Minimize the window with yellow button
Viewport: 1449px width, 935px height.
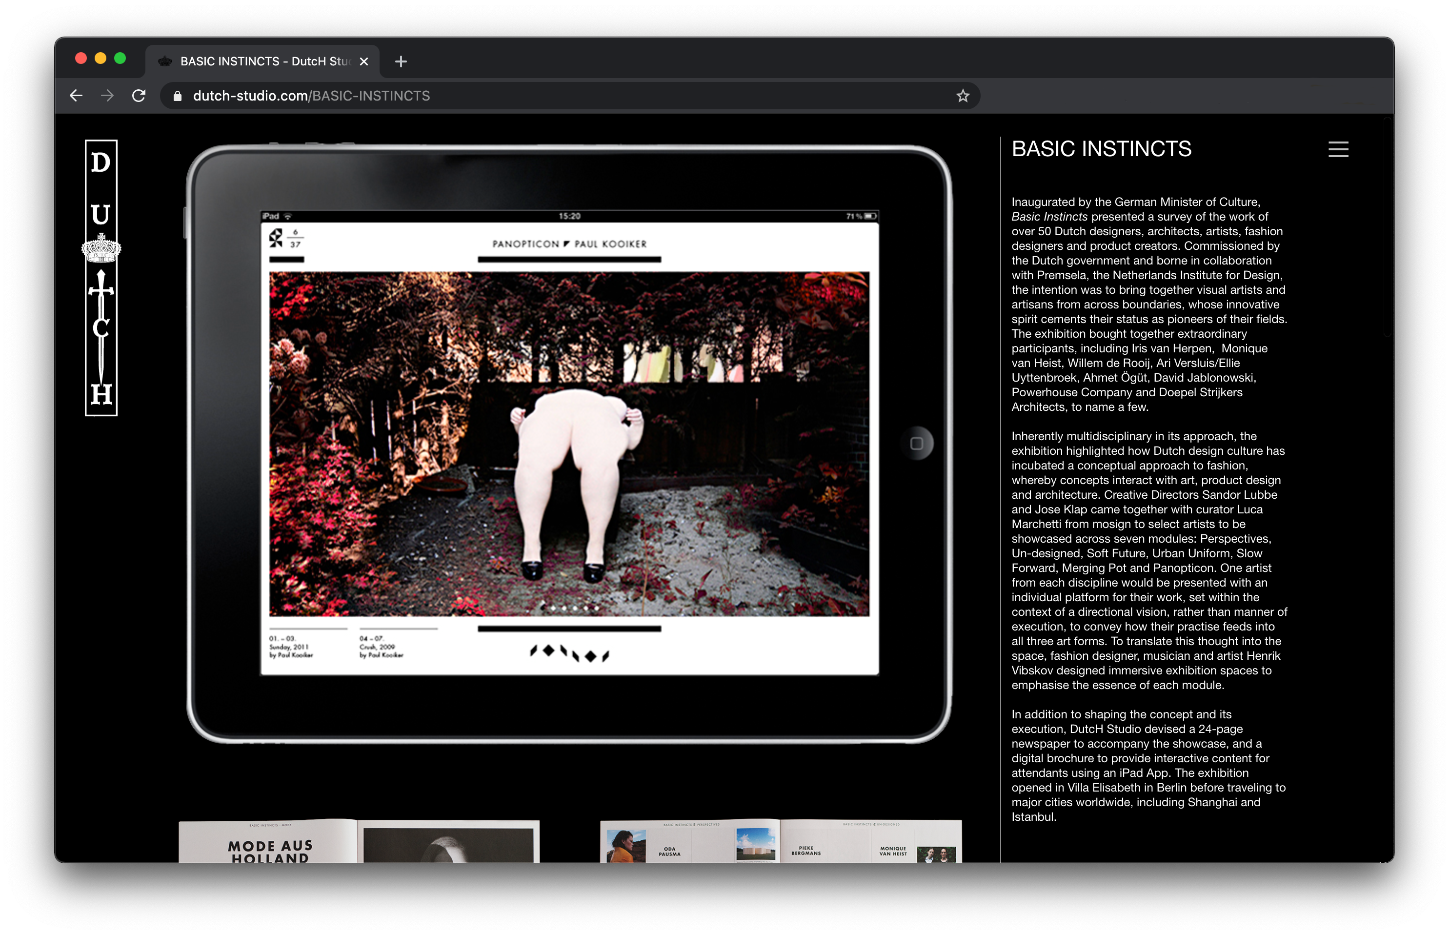click(101, 58)
